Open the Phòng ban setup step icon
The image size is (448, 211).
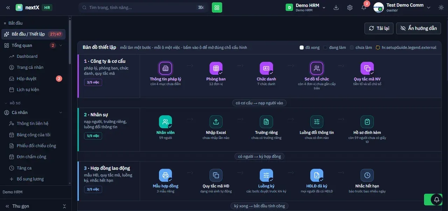pos(216,68)
